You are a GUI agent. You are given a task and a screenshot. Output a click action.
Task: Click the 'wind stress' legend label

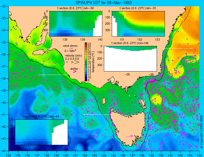(70, 46)
